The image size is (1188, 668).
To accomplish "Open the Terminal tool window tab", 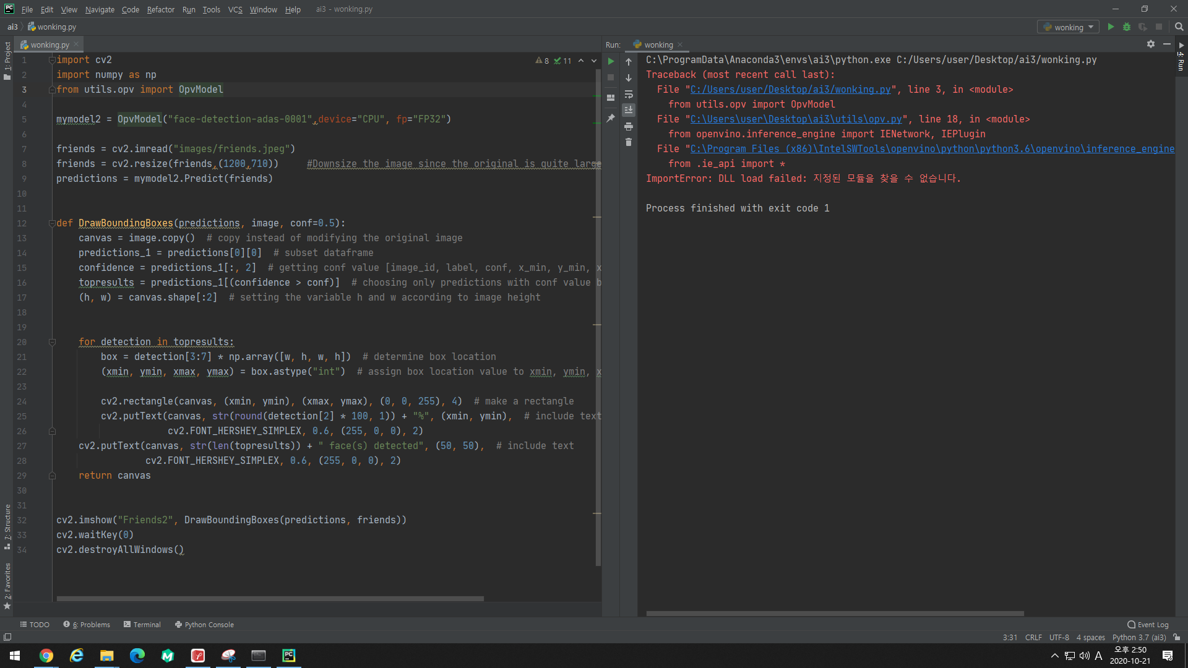I will (142, 625).
